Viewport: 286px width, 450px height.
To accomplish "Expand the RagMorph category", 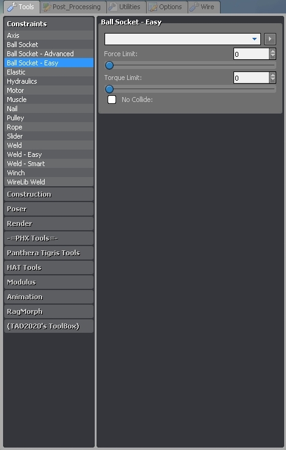I will click(x=49, y=311).
